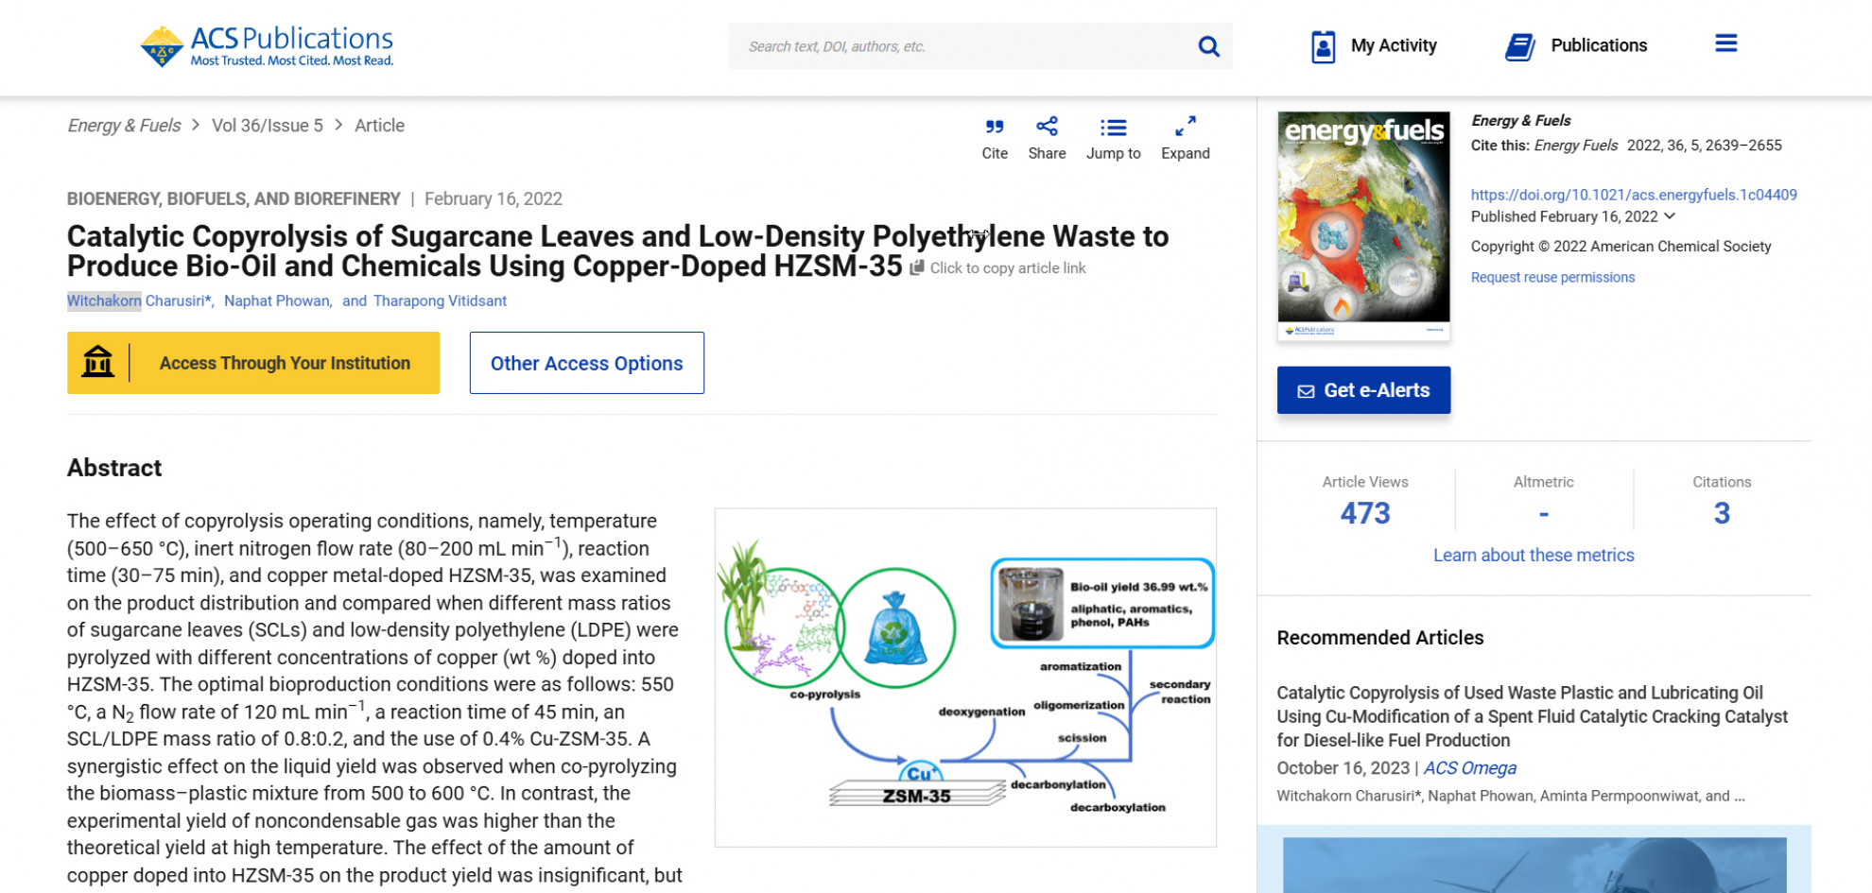Viewport: 1872px width, 893px height.
Task: Open the DOI link
Action: click(x=1634, y=195)
